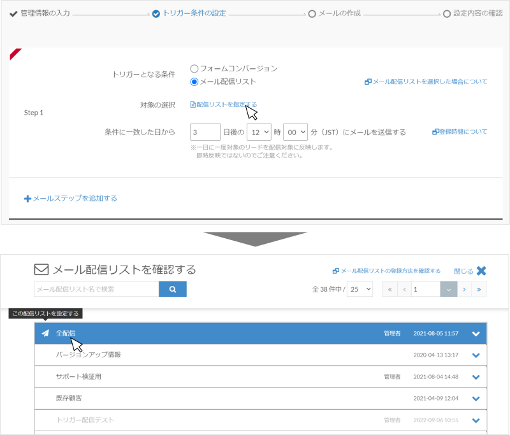Select メール配信リスト radio button

(x=194, y=82)
